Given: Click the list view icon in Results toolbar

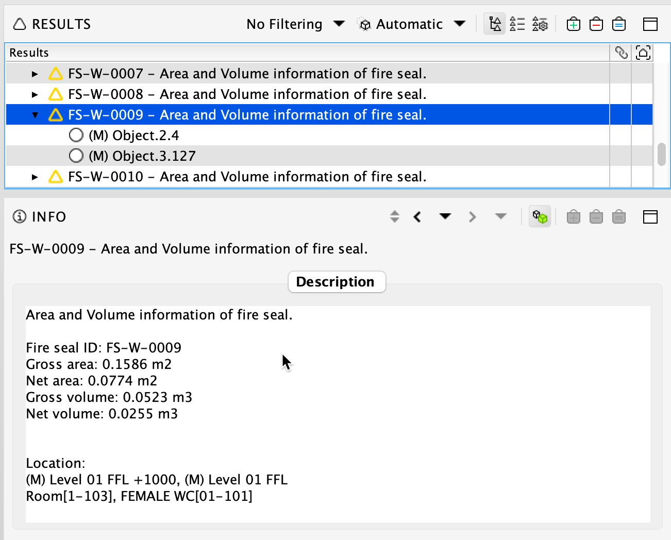Looking at the screenshot, I should (x=517, y=24).
